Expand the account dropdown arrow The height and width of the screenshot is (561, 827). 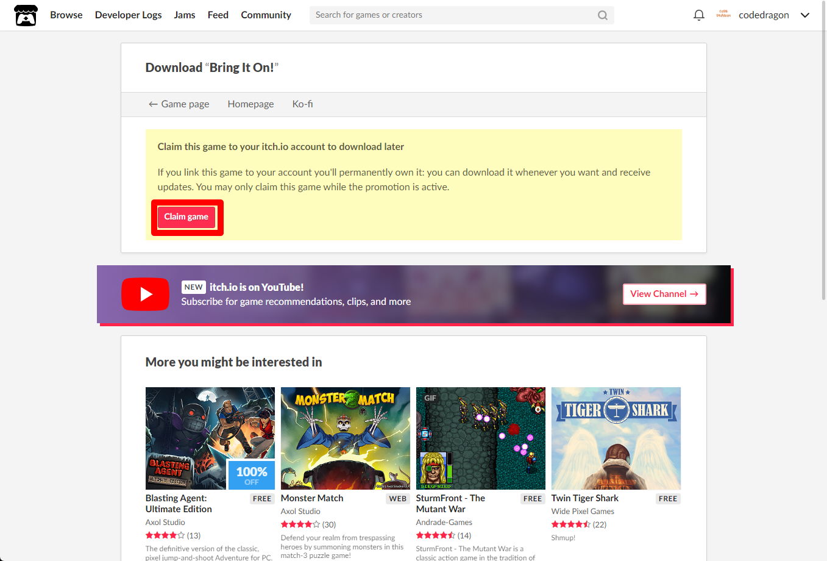(805, 15)
